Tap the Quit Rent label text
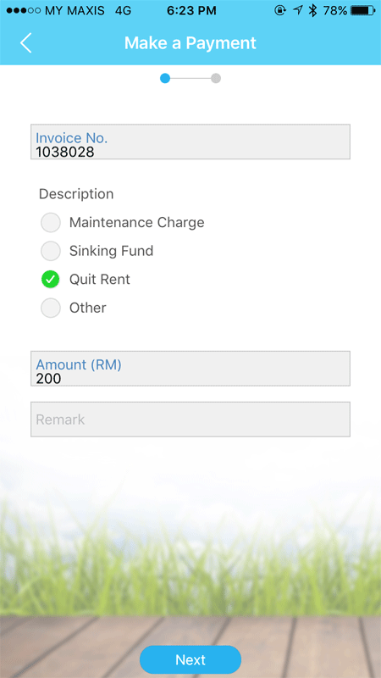The image size is (381, 678). [99, 280]
